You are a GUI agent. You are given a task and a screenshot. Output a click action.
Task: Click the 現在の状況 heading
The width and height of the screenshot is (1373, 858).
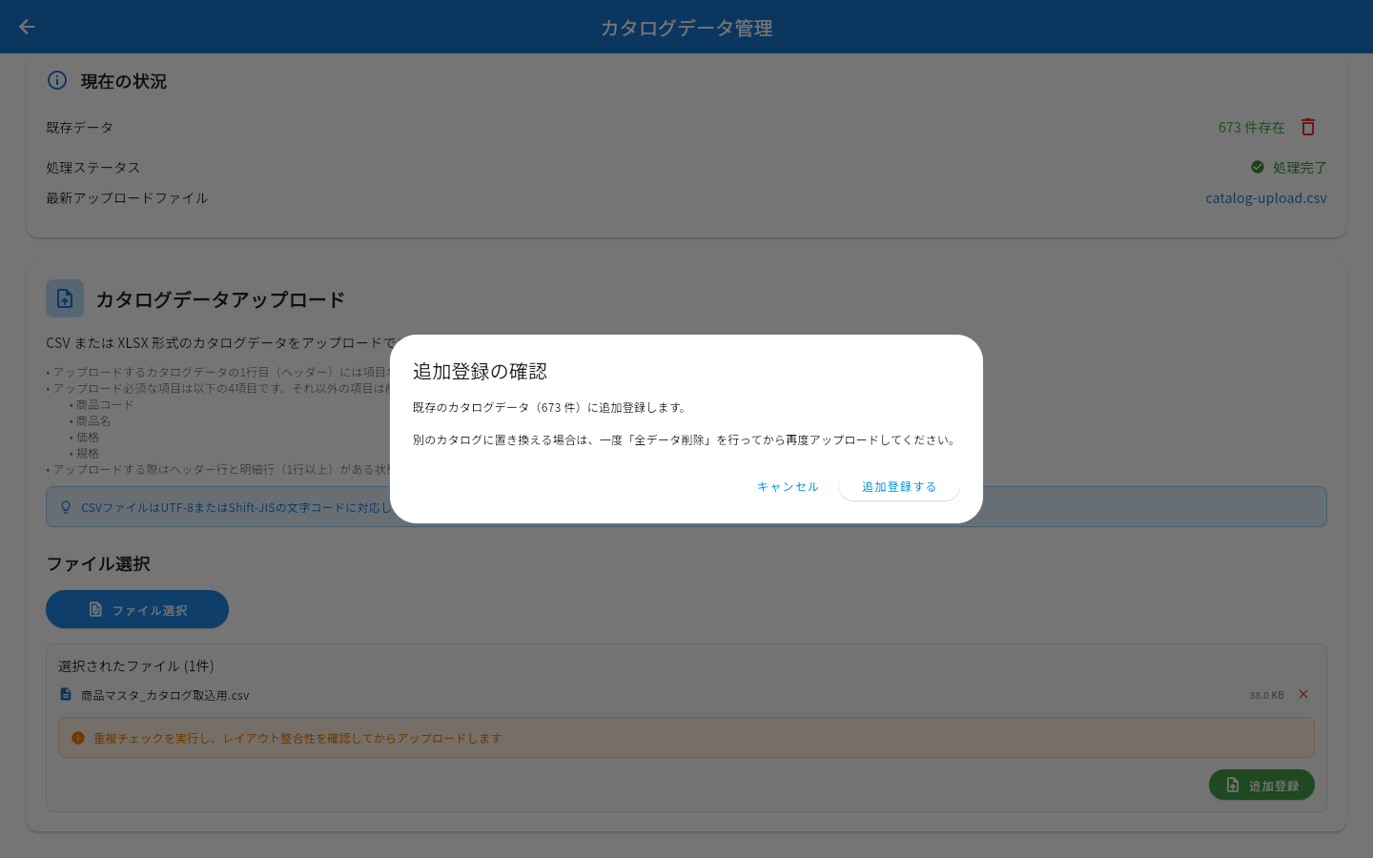124,81
